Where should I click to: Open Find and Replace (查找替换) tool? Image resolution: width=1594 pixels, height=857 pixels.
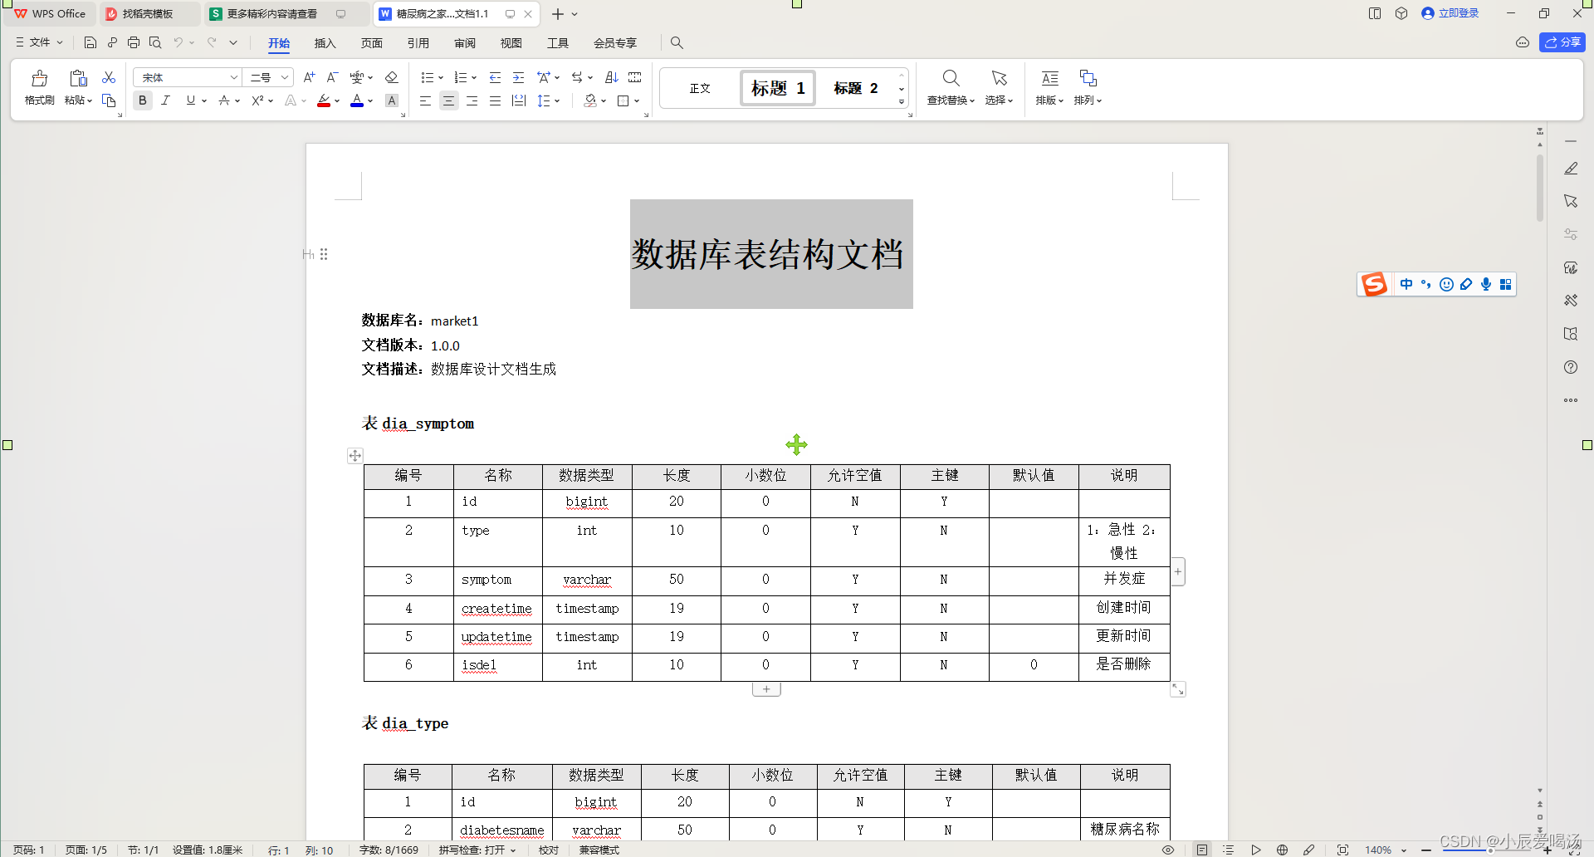pyautogui.click(x=951, y=87)
